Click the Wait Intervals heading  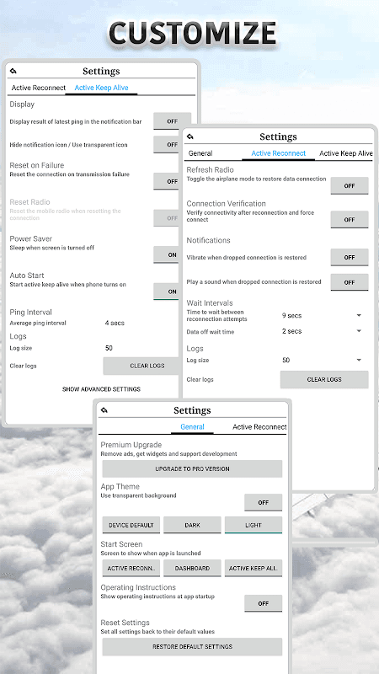pyautogui.click(x=210, y=303)
